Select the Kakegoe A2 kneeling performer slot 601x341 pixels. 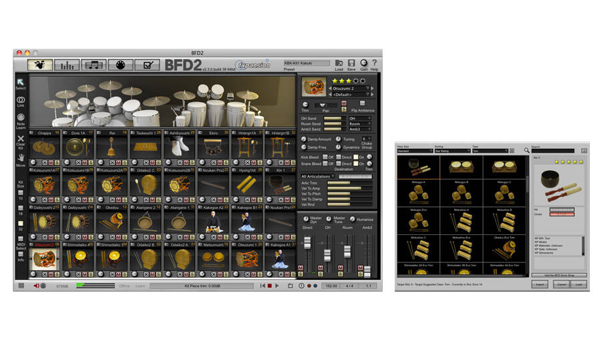pos(213,222)
